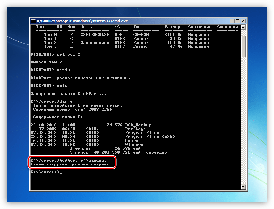Close the Administrator cmd.exe window

tap(243, 21)
